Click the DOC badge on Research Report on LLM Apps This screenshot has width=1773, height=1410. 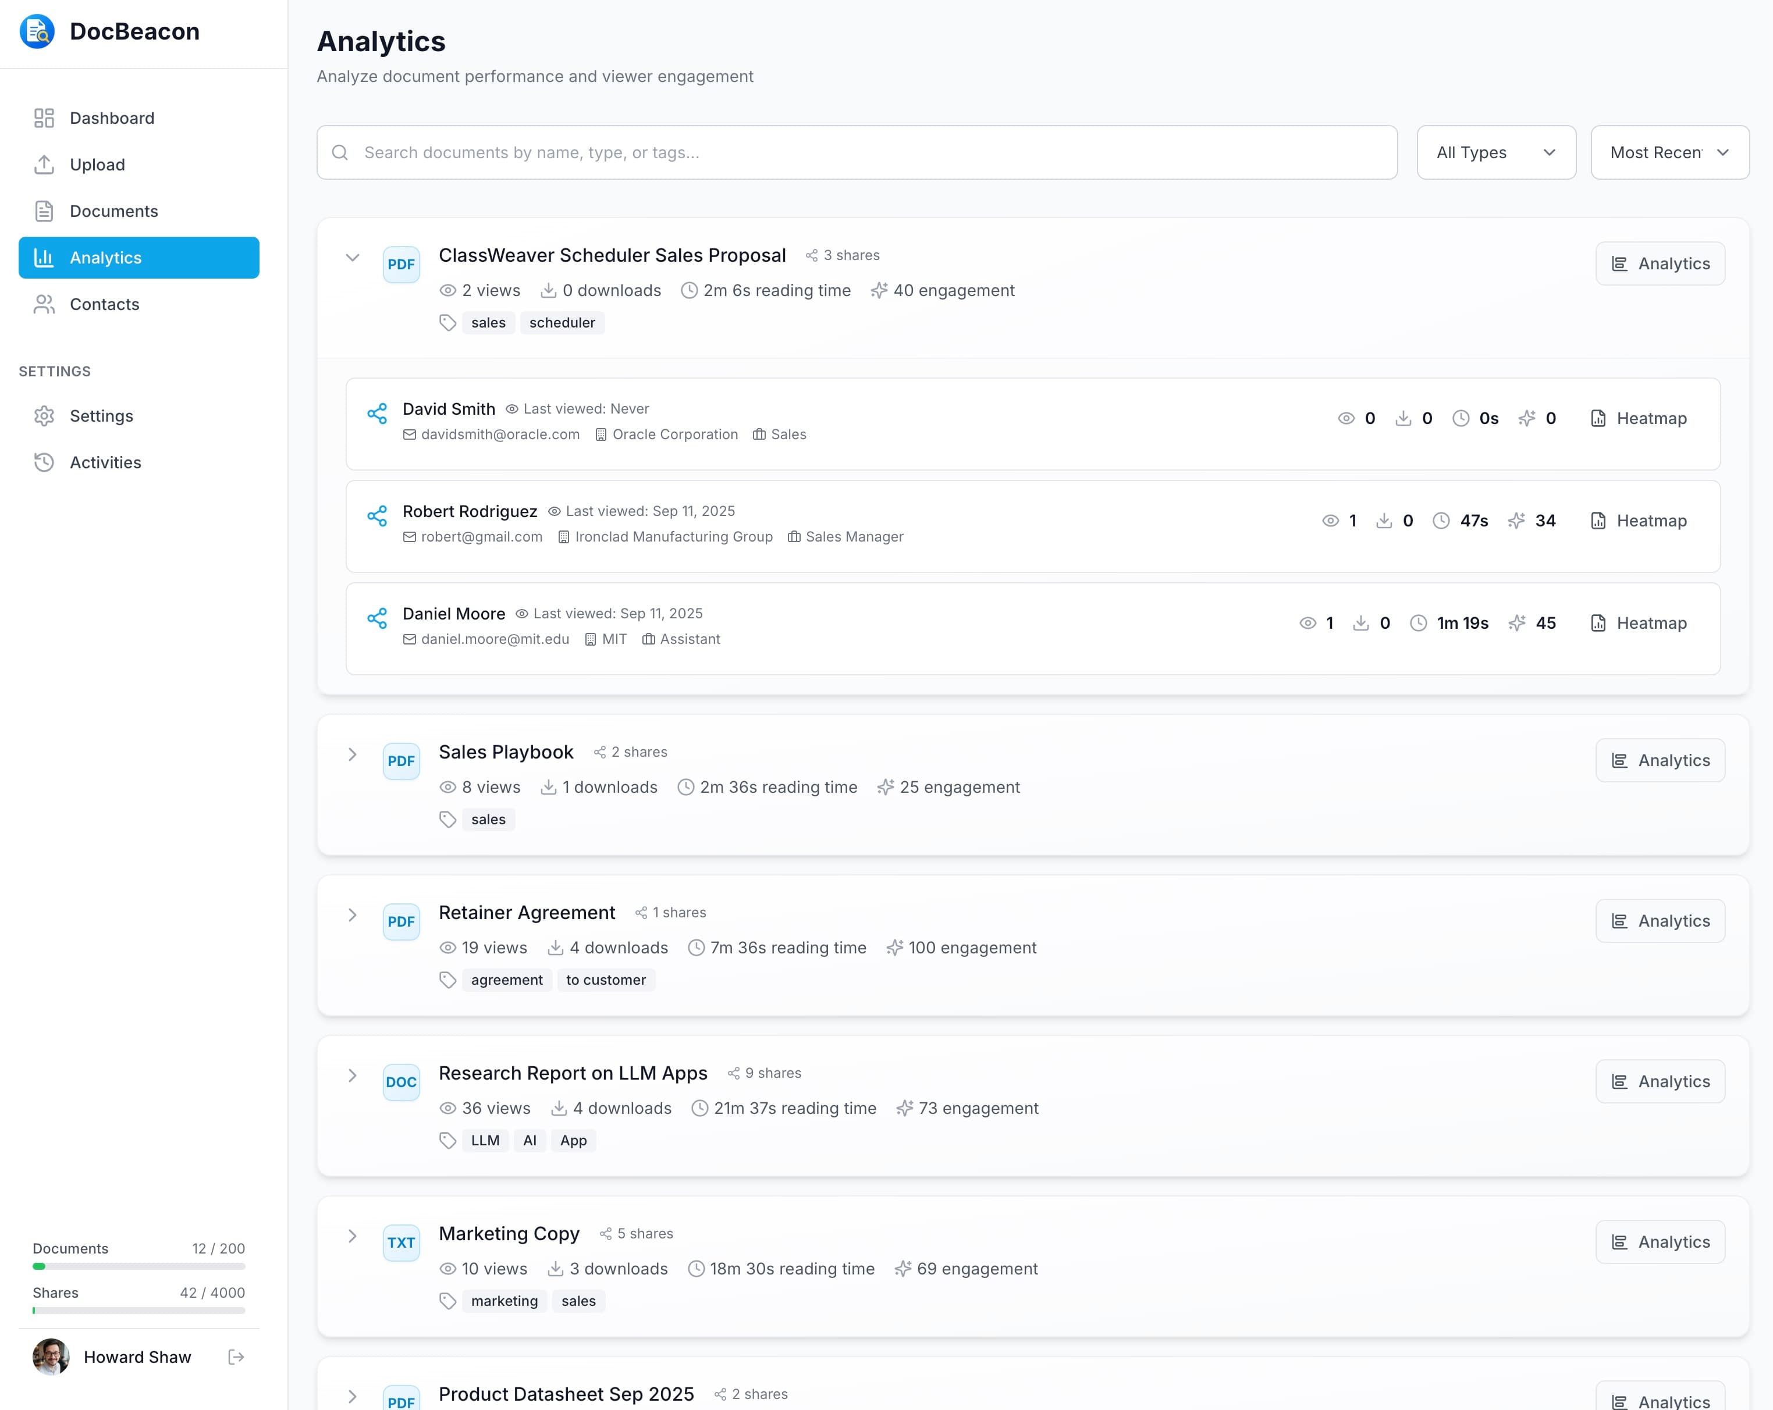click(x=401, y=1082)
